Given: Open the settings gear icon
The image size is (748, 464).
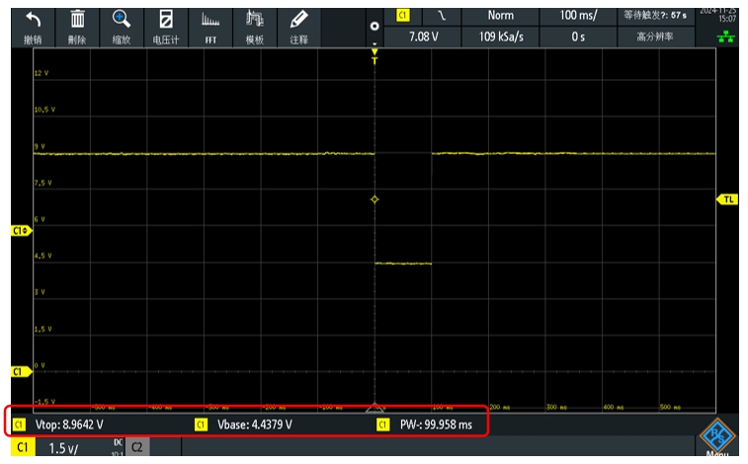Looking at the screenshot, I should point(374,26).
